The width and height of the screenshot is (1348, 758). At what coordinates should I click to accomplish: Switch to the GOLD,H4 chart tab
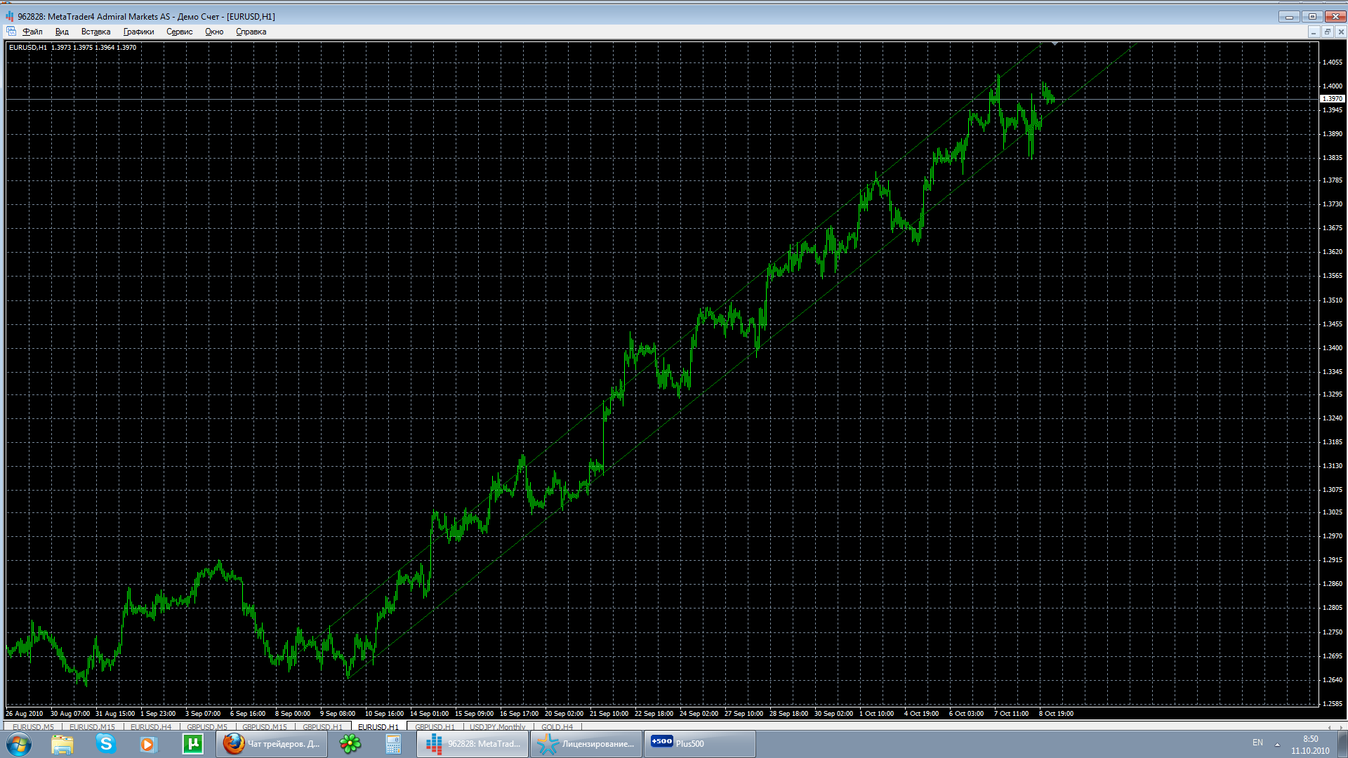(557, 727)
